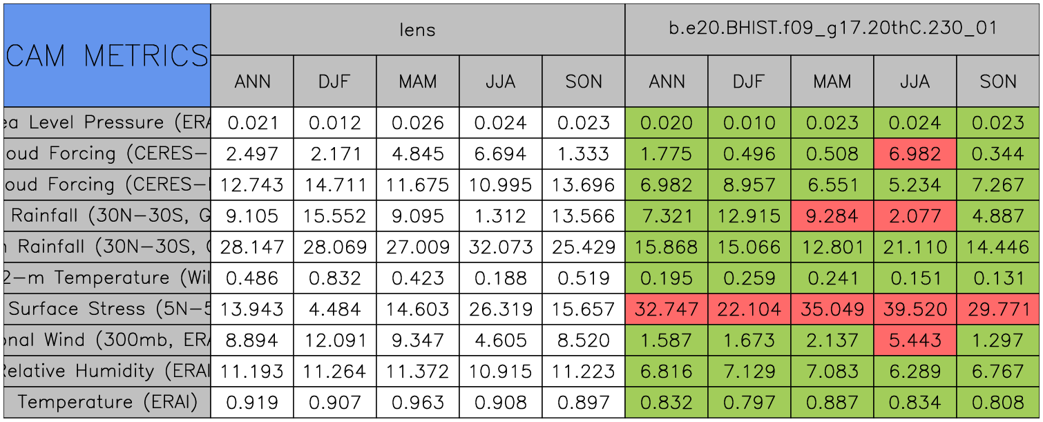Select the 2-m Temperature row label
Image resolution: width=1043 pixels, height=422 pixels.
(x=107, y=278)
